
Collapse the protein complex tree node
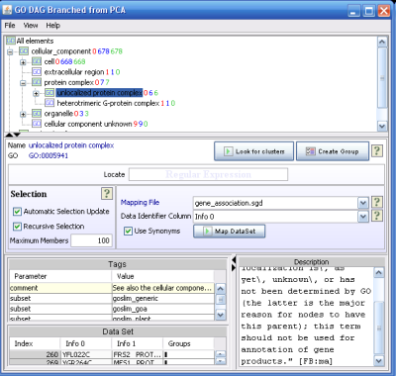coord(23,83)
